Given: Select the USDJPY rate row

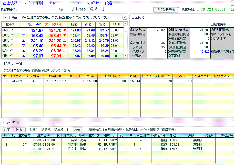Looking at the screenshot, I should 63,30.
